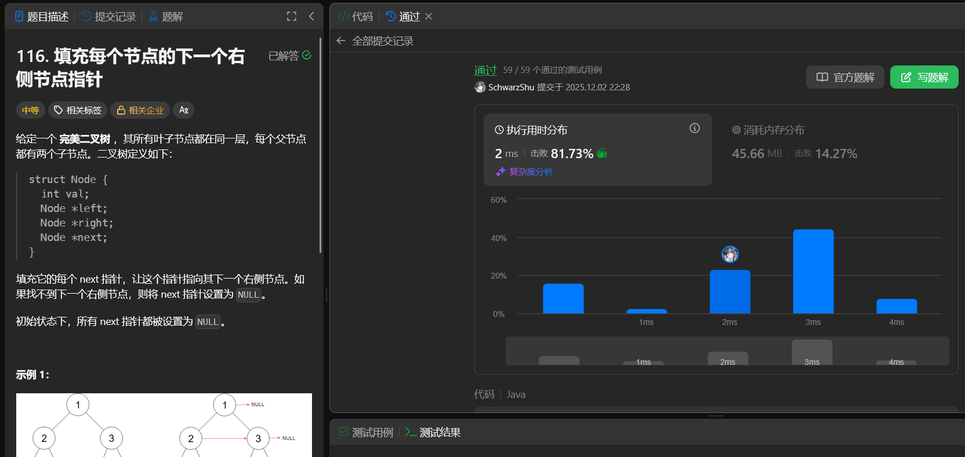This screenshot has width=965, height=457.
Task: Switch to the 消耗内存分布 card
Action: click(x=768, y=130)
